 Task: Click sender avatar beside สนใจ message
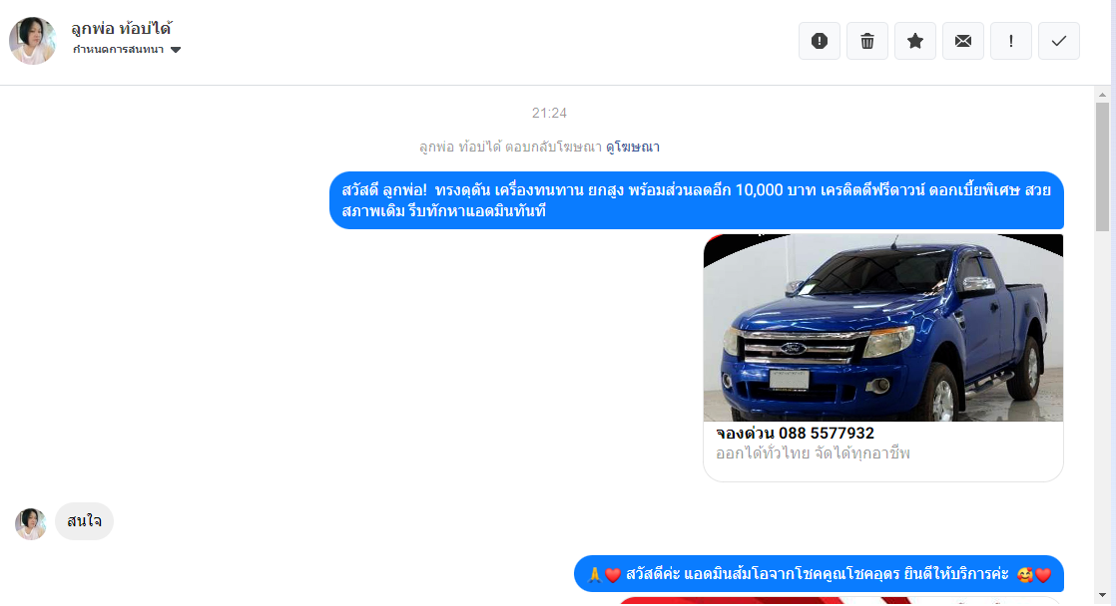(31, 524)
